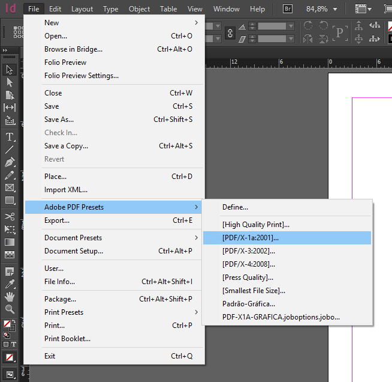Expand the collapsed tools panel arrows

pyautogui.click(x=5, y=50)
